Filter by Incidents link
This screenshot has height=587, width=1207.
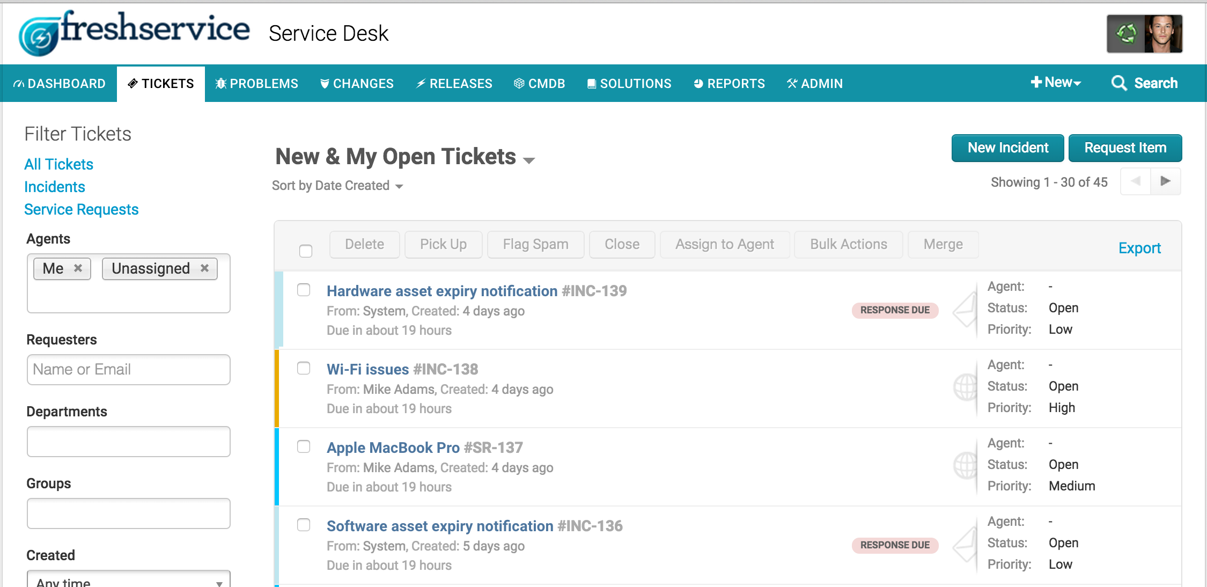(x=55, y=187)
